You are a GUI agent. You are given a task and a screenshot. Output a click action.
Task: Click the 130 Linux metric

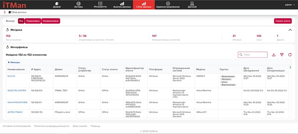click(x=259, y=37)
